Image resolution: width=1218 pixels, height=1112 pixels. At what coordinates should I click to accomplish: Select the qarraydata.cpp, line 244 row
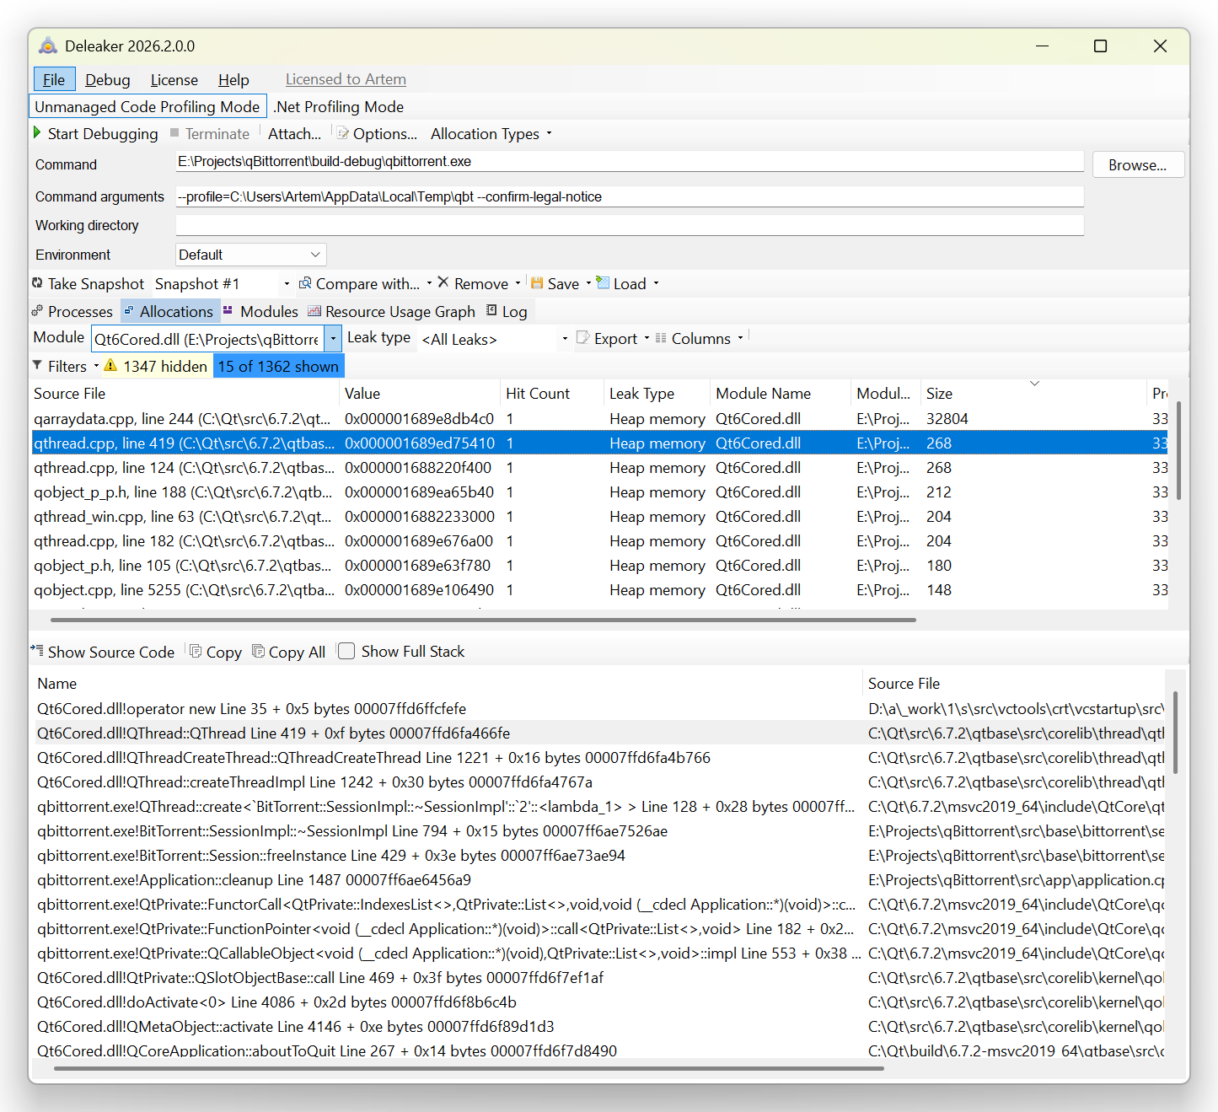click(599, 418)
